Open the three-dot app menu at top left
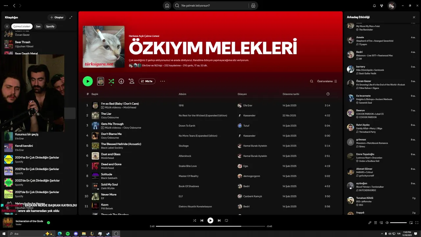421x237 pixels. pyautogui.click(x=6, y=6)
